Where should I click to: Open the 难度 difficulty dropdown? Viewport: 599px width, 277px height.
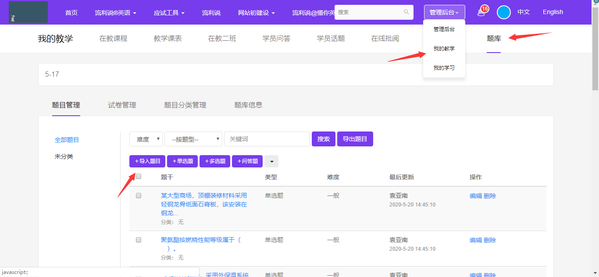(146, 139)
